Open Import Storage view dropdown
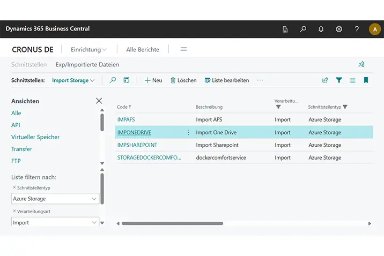Viewport: 384px width, 256px height. pos(73,80)
